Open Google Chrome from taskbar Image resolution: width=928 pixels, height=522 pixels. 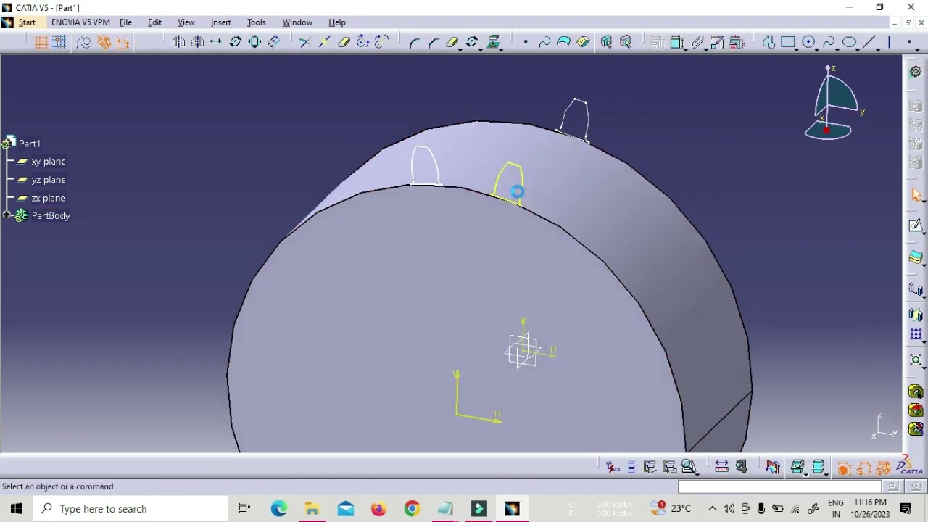point(412,509)
